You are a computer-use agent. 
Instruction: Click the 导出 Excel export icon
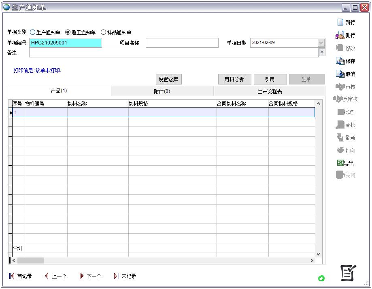tap(345, 163)
